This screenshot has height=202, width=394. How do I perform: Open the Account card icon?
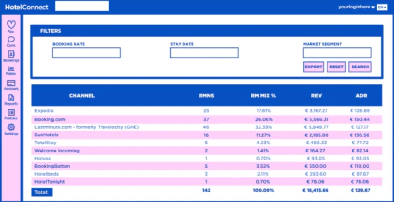point(11,83)
